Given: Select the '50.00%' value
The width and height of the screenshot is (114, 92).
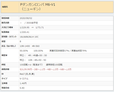Looking at the screenshot, I should pyautogui.click(x=24, y=51).
